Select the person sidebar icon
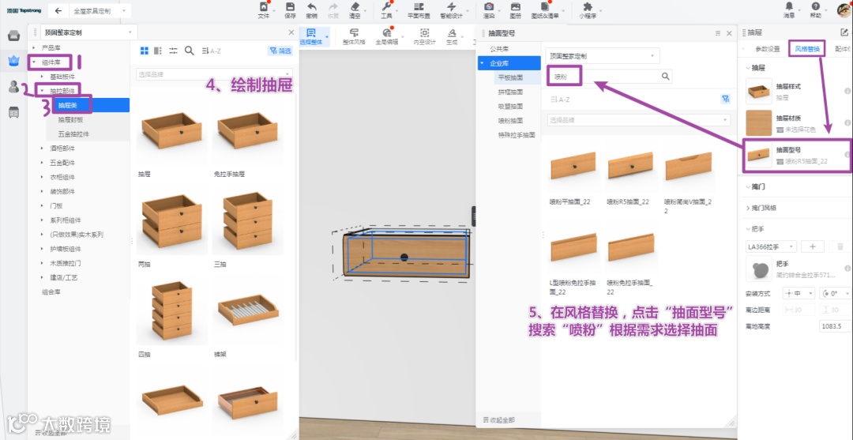Image resolution: width=853 pixels, height=440 pixels. (x=14, y=86)
